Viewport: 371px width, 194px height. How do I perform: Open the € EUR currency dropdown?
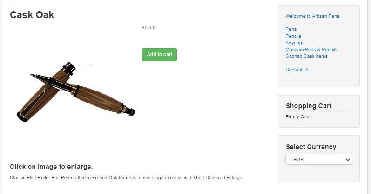[x=319, y=160]
